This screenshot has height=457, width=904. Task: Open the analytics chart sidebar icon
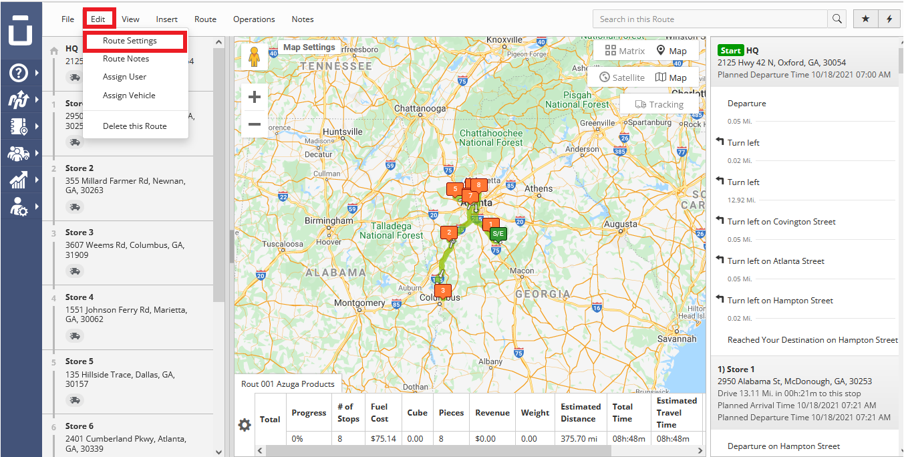pyautogui.click(x=18, y=180)
